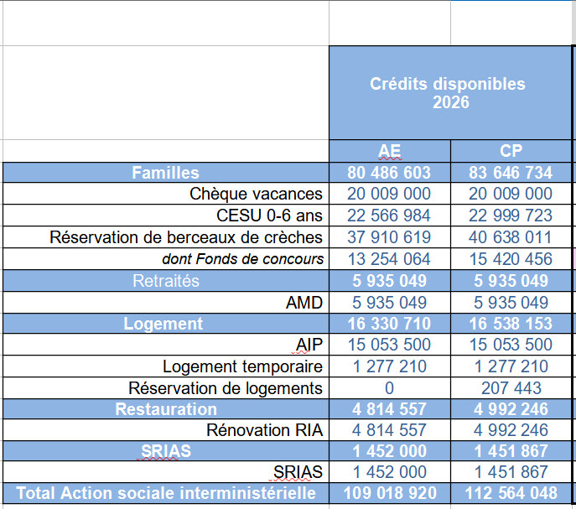Image resolution: width=576 pixels, height=509 pixels.
Task: Select the CESU 0-6 ans AE value
Action: coord(389,216)
